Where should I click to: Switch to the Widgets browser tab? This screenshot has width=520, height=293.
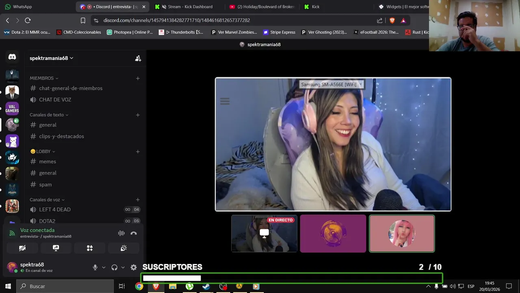tap(403, 7)
